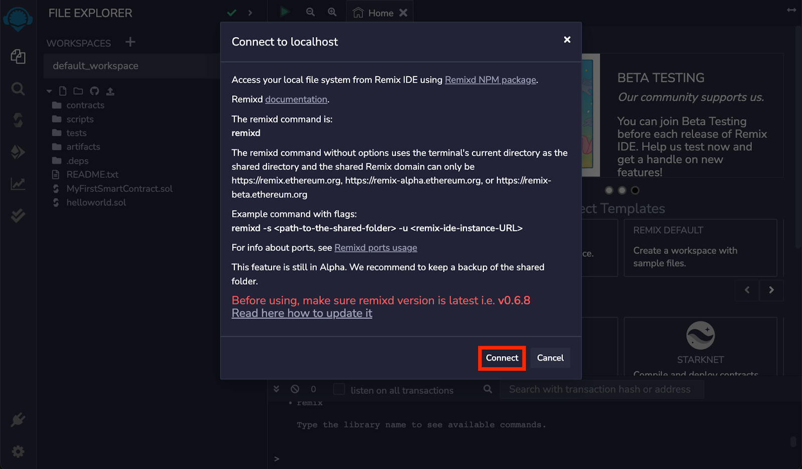
Task: Open the Settings gear icon
Action: coord(18,451)
